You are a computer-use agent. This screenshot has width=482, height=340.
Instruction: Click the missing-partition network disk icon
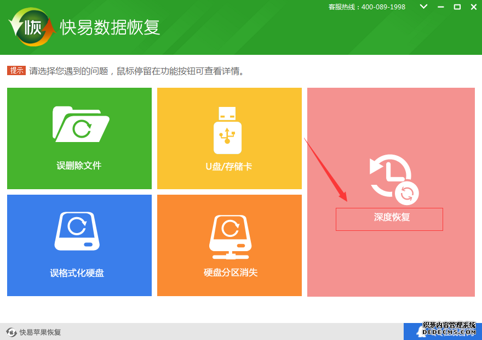(230, 237)
